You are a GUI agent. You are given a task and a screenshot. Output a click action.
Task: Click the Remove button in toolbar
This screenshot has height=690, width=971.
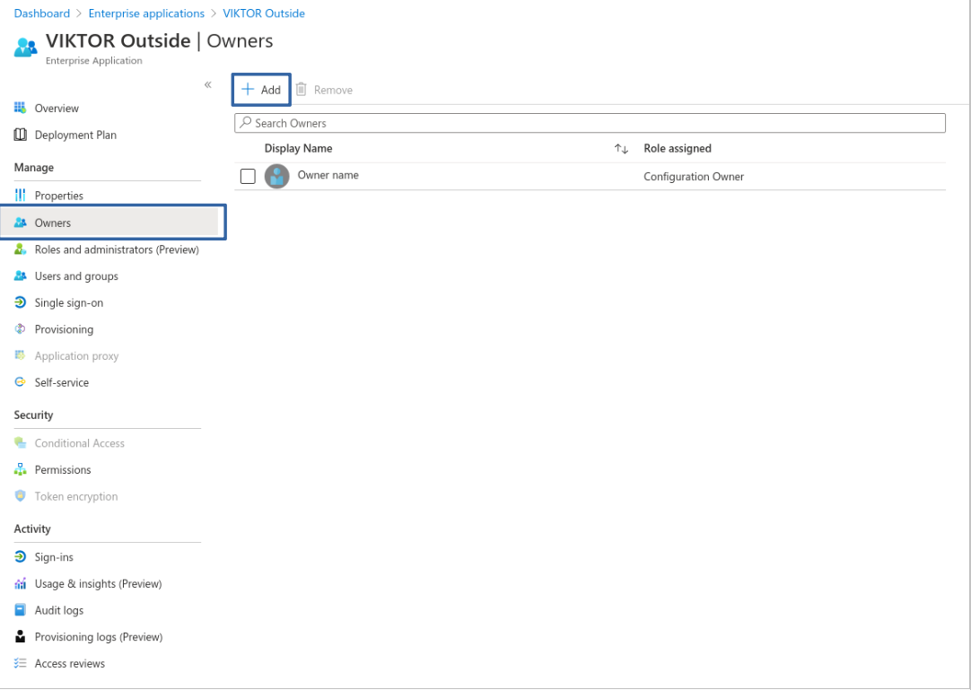(x=324, y=90)
